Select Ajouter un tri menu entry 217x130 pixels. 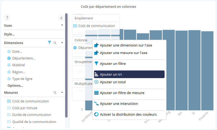[129, 74]
